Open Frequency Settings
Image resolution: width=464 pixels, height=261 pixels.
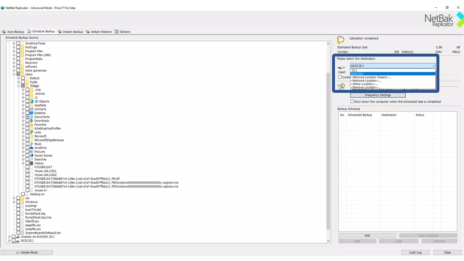(x=378, y=95)
